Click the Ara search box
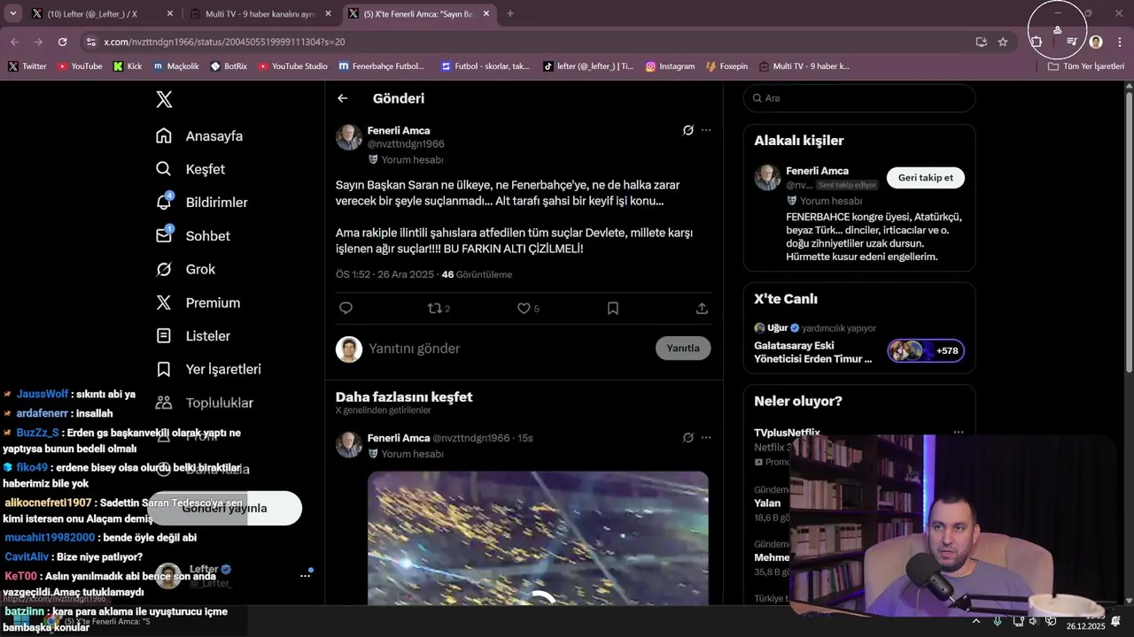 coord(859,98)
